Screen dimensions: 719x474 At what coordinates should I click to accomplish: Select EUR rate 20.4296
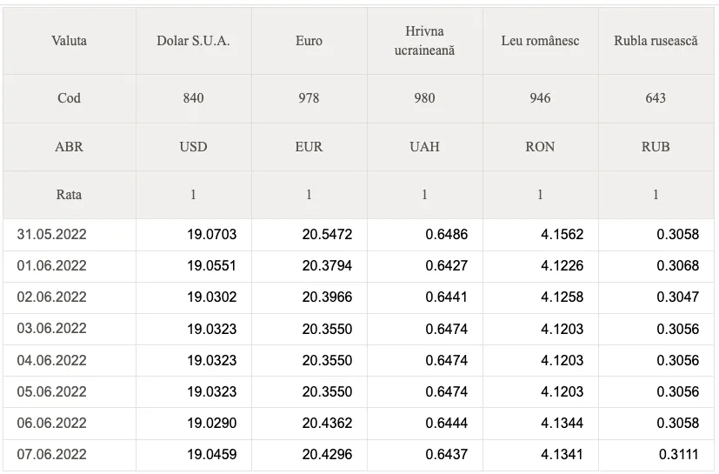(327, 454)
